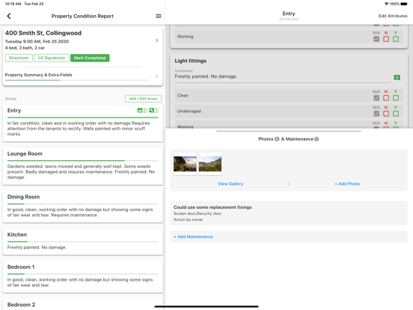Tick N checkbox for top Working row
The width and height of the screenshot is (413, 310).
(386, 39)
